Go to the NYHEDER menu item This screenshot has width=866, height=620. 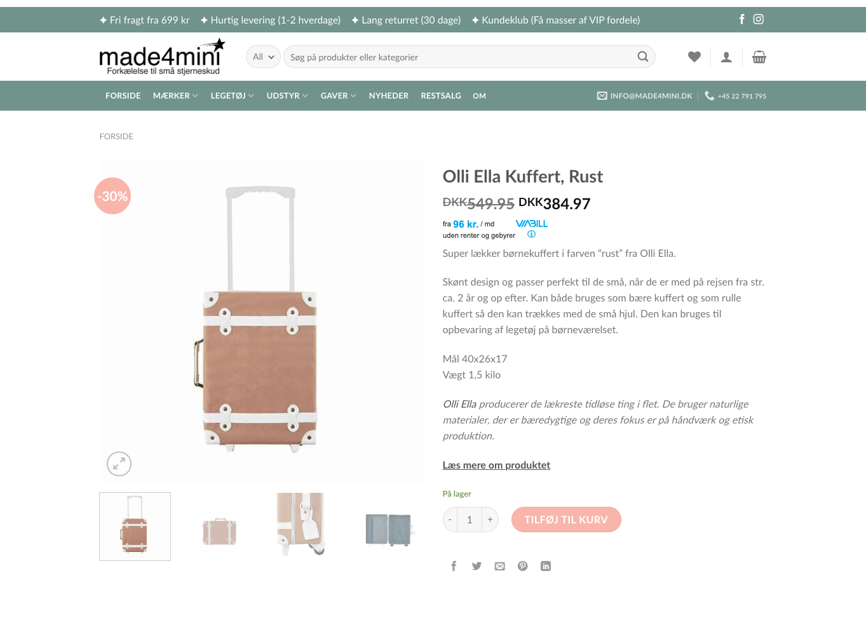(388, 95)
